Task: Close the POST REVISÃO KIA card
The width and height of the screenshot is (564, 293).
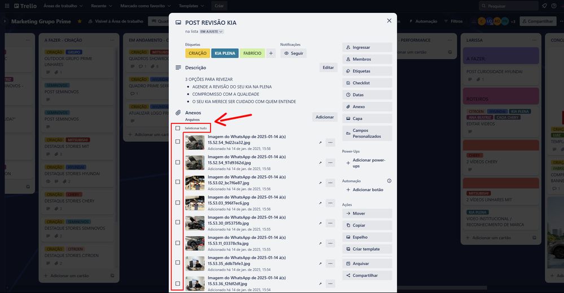Action: (389, 21)
